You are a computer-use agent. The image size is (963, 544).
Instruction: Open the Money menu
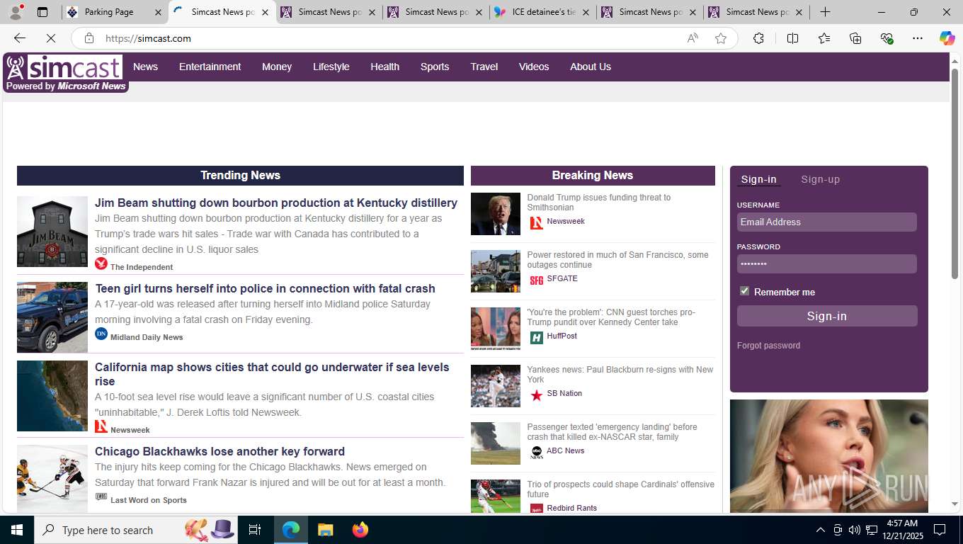277,67
